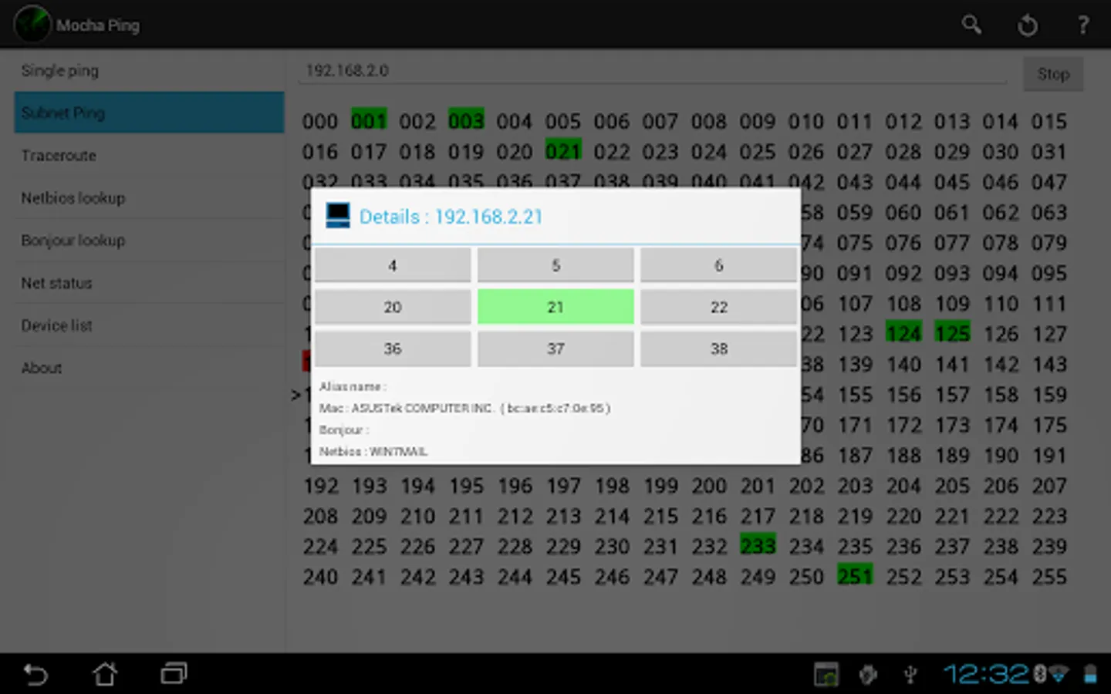Click host 216 in grid
Image resolution: width=1111 pixels, height=694 pixels.
click(709, 516)
